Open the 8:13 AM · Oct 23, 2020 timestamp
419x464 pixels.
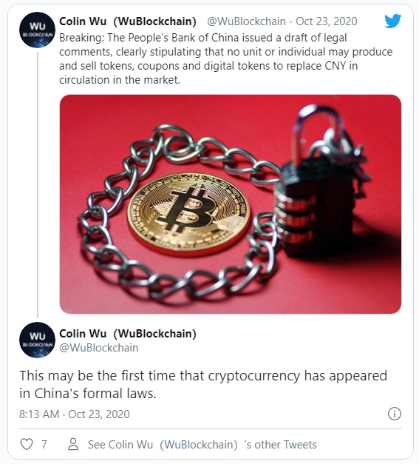coord(75,414)
